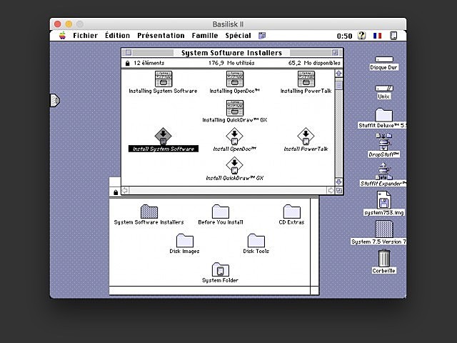This screenshot has width=457, height=343.
Task: Select the Disk Tools folder
Action: point(256,240)
